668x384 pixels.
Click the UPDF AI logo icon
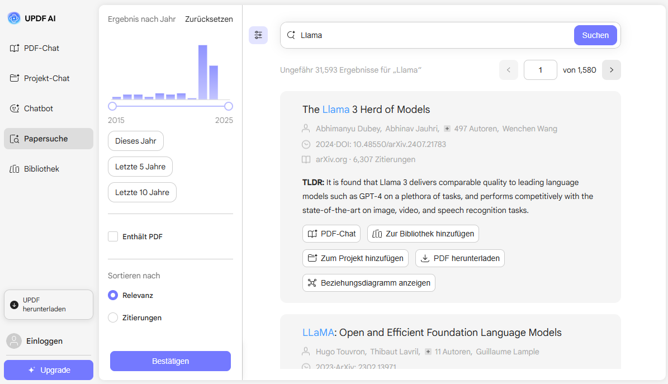pos(14,18)
